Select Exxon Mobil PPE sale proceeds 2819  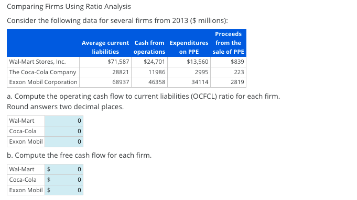coord(237,82)
